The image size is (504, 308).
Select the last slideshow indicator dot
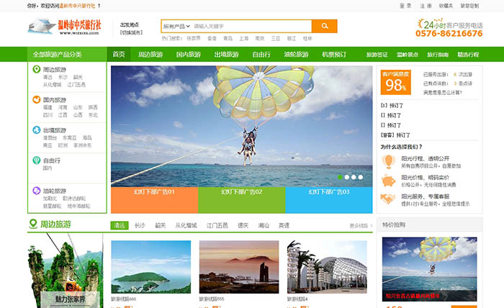360,177
